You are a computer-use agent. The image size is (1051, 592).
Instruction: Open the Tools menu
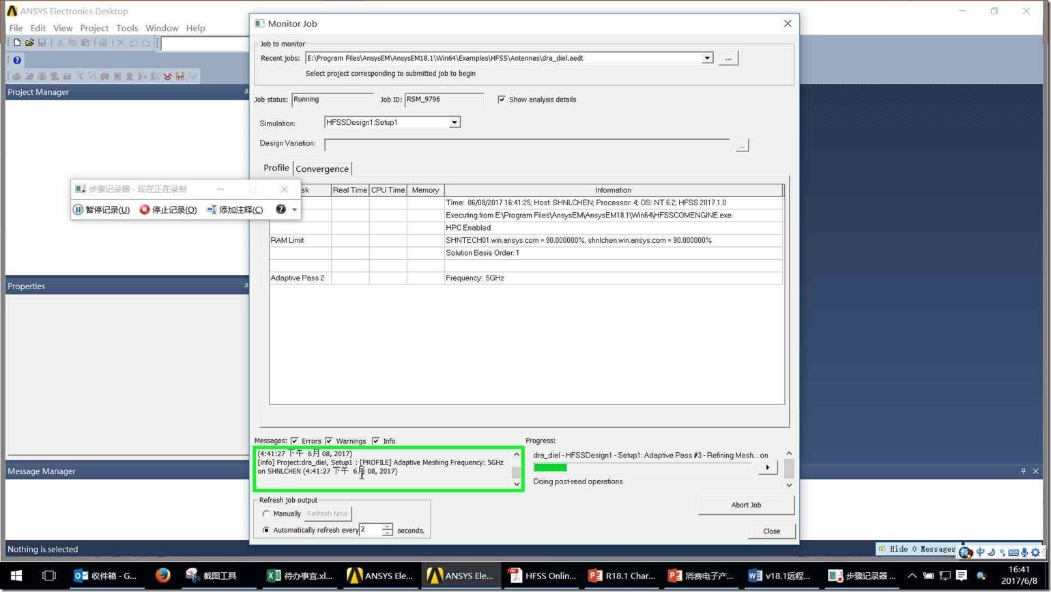click(127, 28)
